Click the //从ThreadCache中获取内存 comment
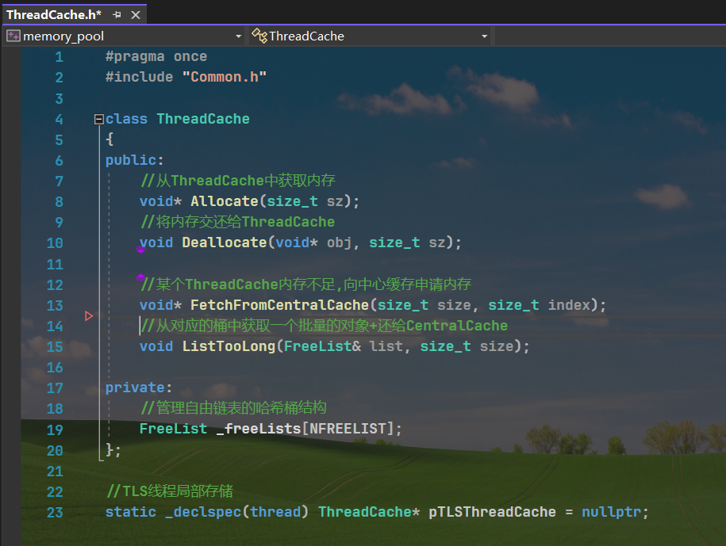726x546 pixels. [237, 181]
